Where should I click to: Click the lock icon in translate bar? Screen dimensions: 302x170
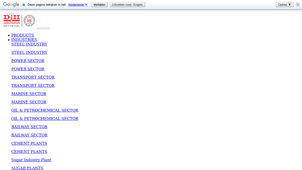(24, 5)
